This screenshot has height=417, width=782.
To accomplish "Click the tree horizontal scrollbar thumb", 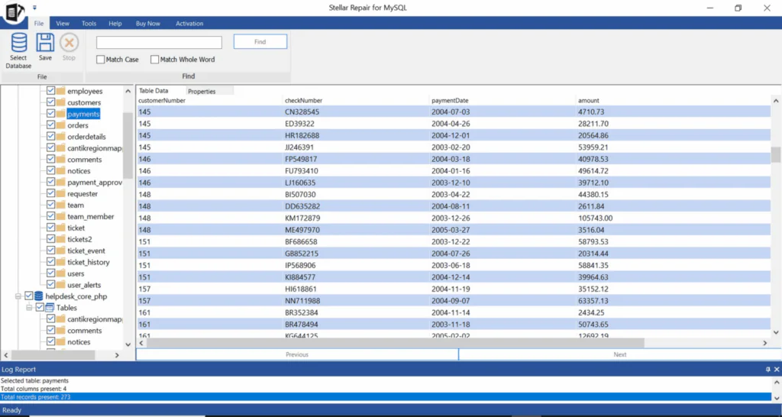I will click(53, 355).
